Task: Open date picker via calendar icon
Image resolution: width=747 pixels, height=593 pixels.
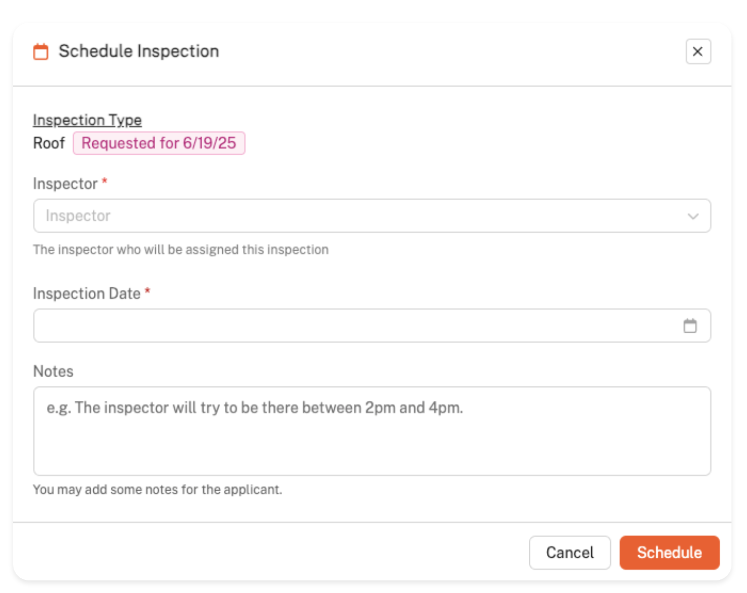Action: pos(690,326)
